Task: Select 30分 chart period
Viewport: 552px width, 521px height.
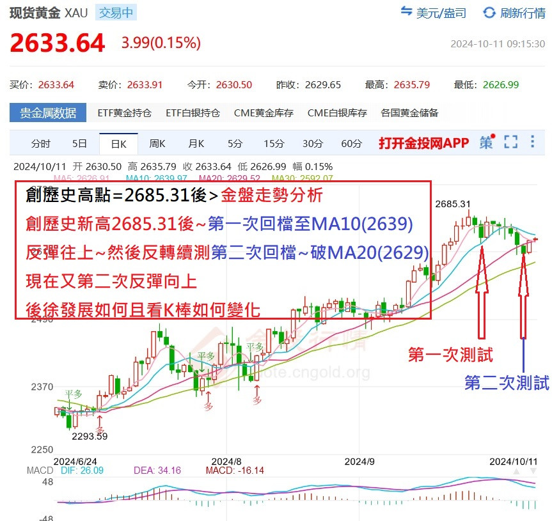Action: (x=313, y=144)
